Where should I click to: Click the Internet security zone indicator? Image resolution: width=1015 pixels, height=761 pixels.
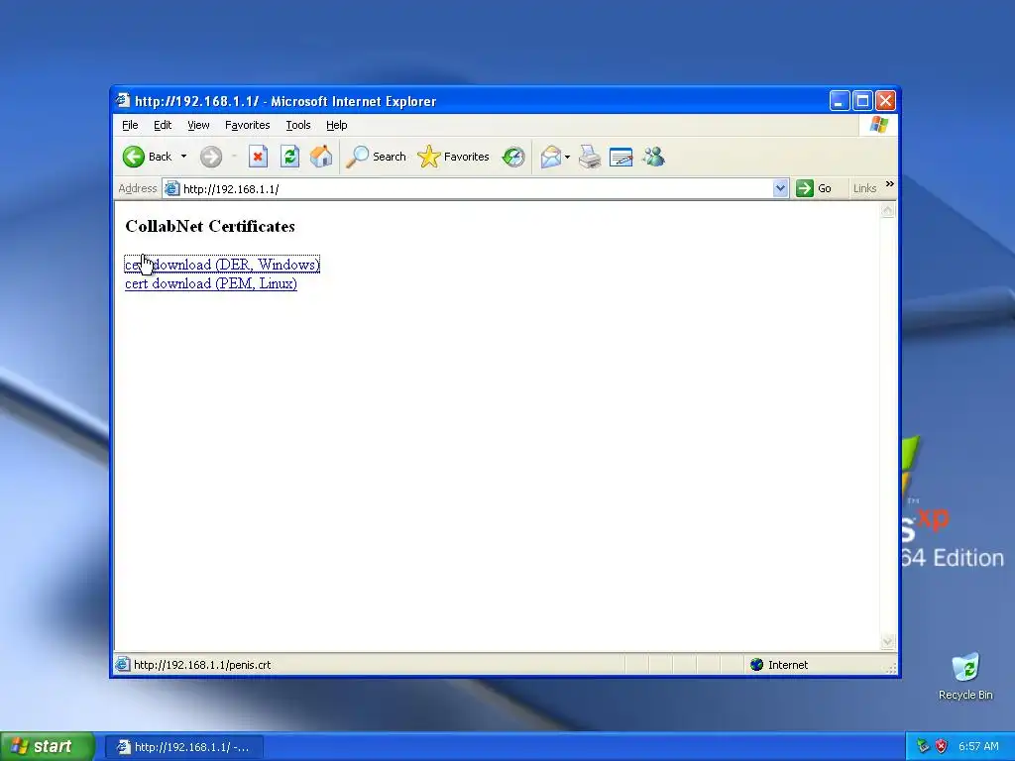pyautogui.click(x=779, y=665)
